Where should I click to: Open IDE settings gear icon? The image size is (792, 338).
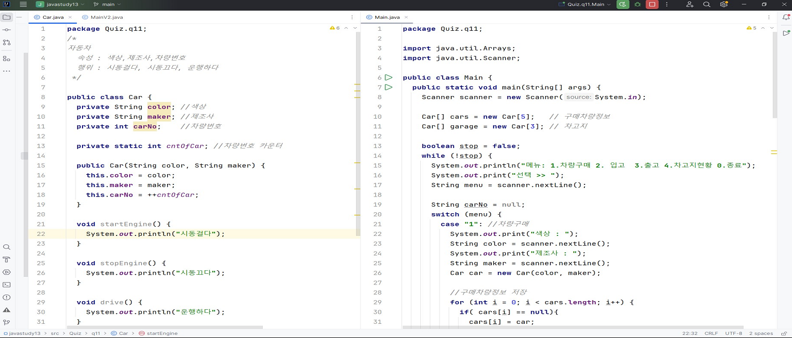point(724,4)
